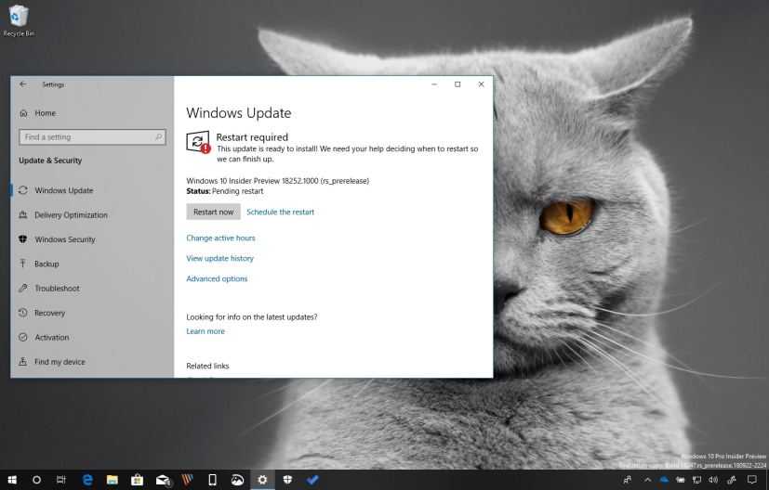This screenshot has width=769, height=490.
Task: Open Mail app from taskbar
Action: click(163, 480)
